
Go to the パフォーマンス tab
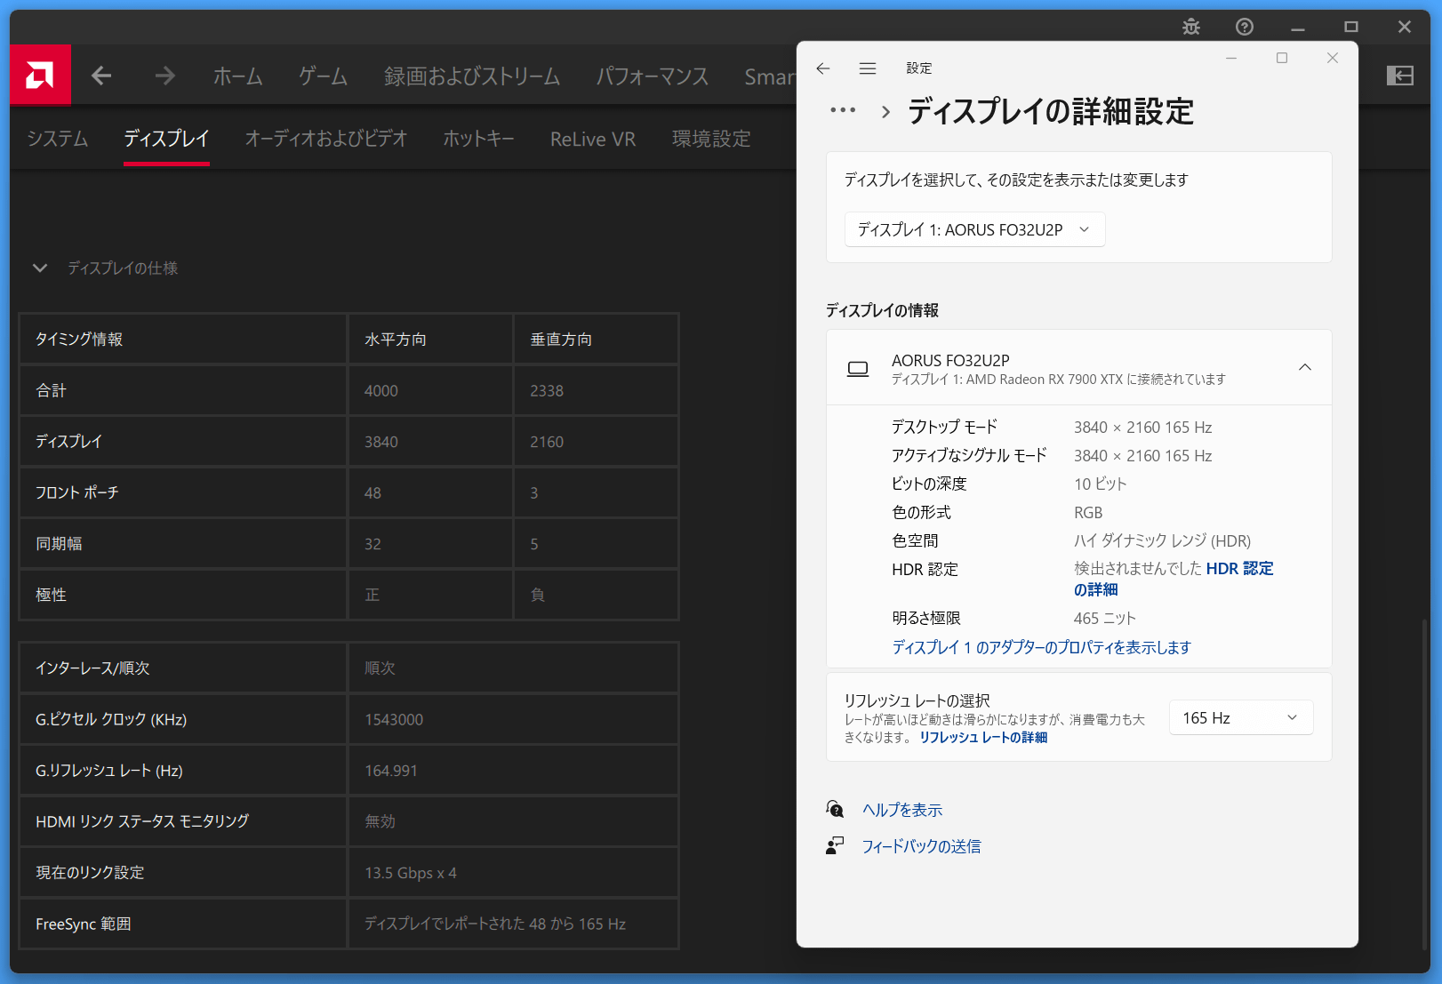click(653, 76)
